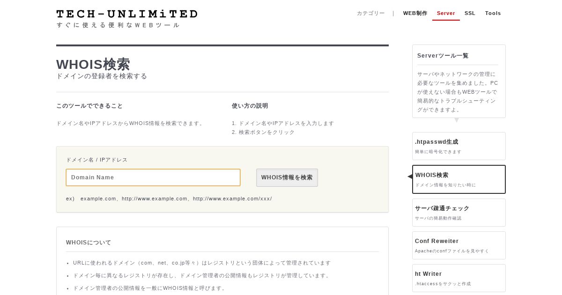The image size is (562, 295).
Task: Click the arrow marker beside WHOIS検索
Action: 410,177
